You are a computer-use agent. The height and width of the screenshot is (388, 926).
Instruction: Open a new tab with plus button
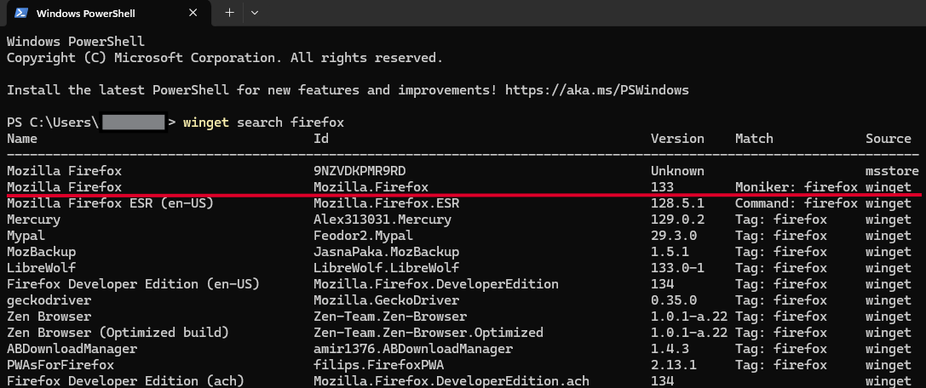click(230, 13)
